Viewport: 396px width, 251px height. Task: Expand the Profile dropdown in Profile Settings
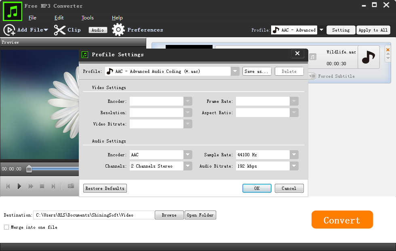[235, 71]
